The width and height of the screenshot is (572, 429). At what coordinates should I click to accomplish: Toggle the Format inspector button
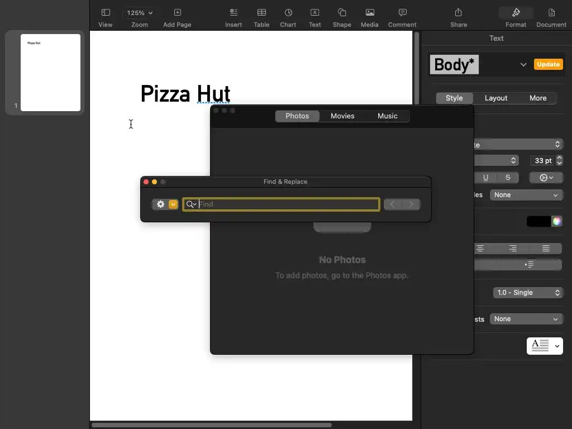coord(516,13)
